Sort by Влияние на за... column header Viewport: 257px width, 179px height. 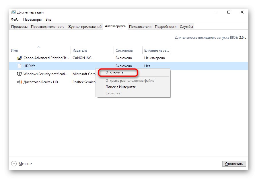[x=157, y=50]
